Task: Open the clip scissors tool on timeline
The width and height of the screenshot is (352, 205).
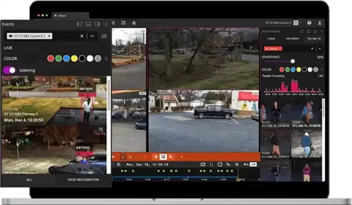Action: tap(119, 165)
